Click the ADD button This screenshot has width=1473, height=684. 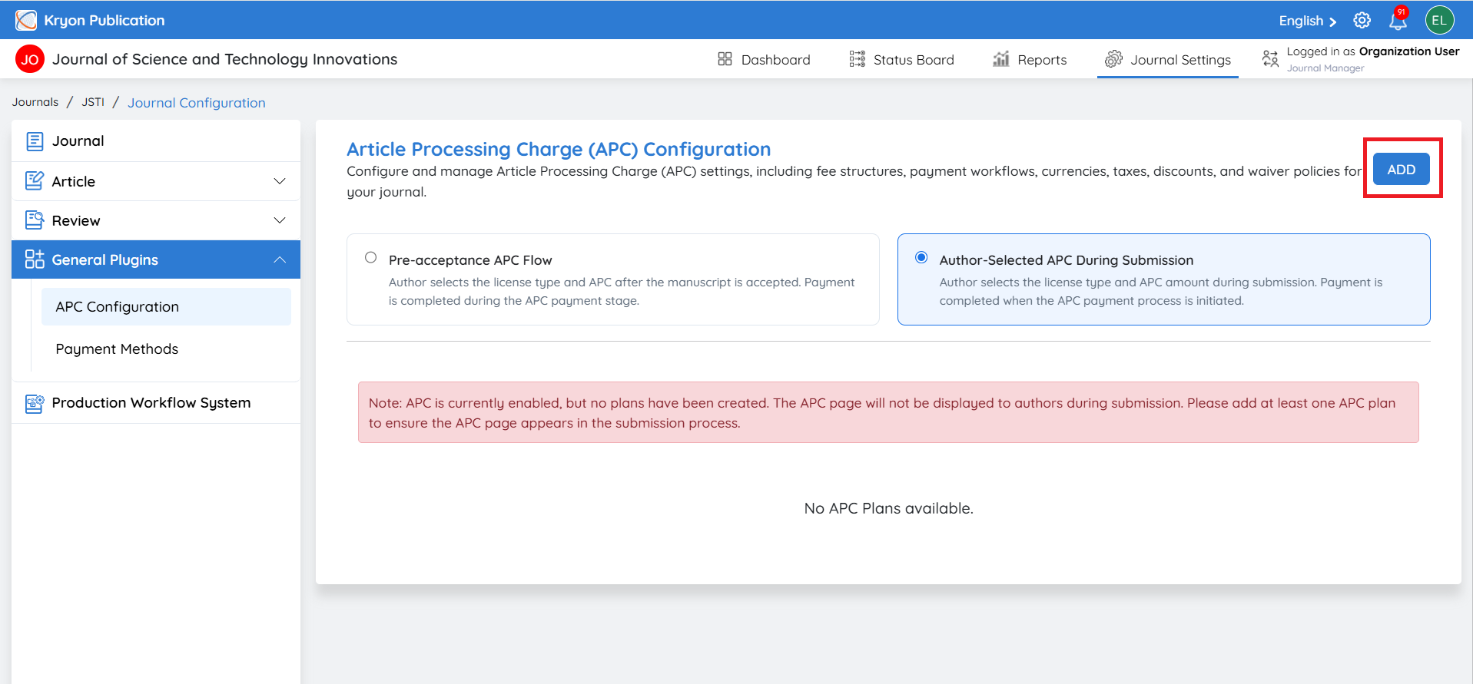coord(1402,169)
